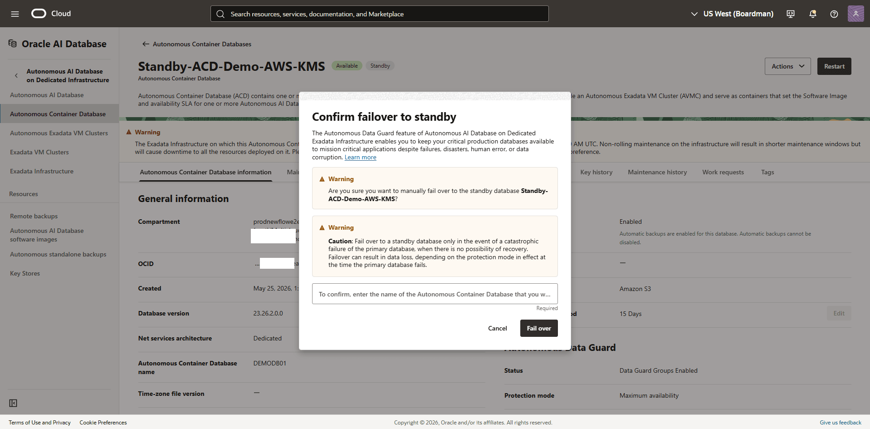Click the DEMODB01 database name value
Image resolution: width=870 pixels, height=429 pixels.
pyautogui.click(x=270, y=363)
